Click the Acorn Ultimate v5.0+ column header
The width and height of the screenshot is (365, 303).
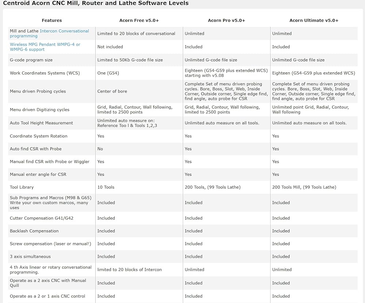coord(314,20)
